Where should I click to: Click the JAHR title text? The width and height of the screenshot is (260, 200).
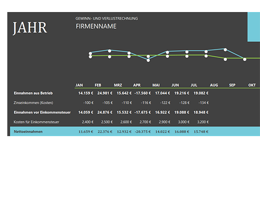tap(30, 28)
